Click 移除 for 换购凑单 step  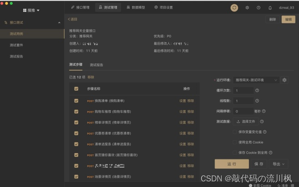[x=190, y=101]
